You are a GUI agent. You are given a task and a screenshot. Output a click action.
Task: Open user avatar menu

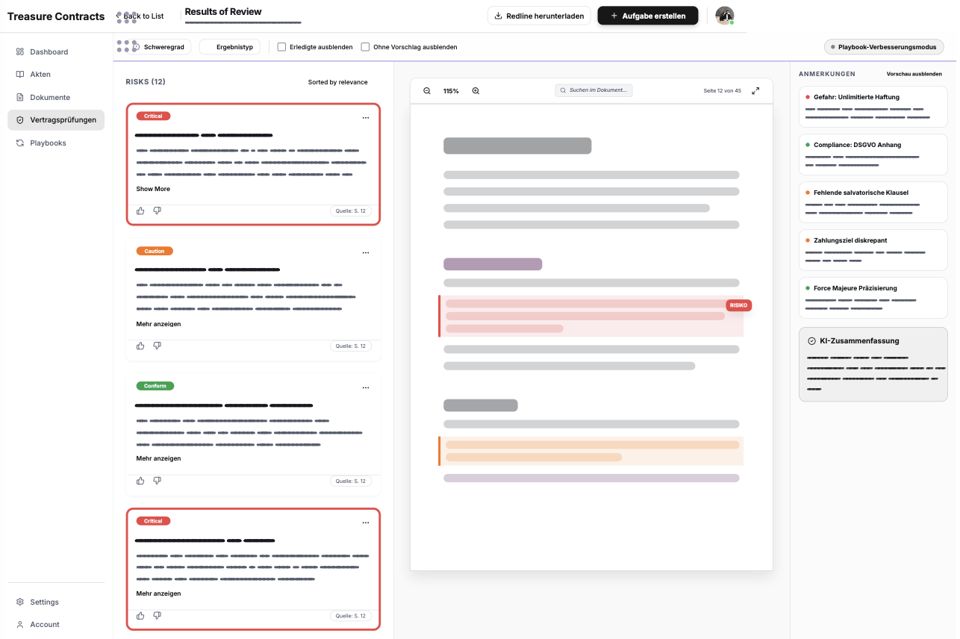[724, 16]
